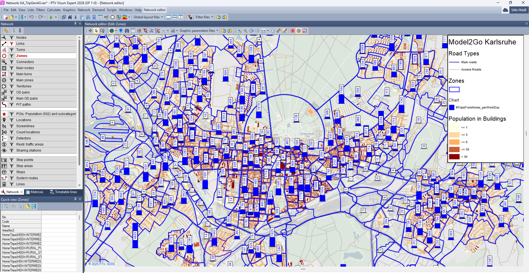Toggle the filter for Links

(x=12, y=44)
